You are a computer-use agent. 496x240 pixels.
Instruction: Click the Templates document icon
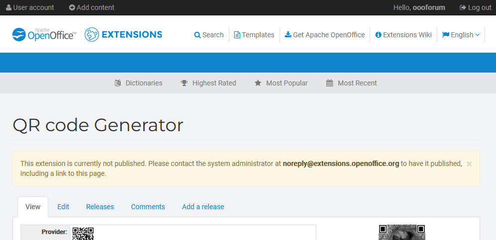[237, 35]
